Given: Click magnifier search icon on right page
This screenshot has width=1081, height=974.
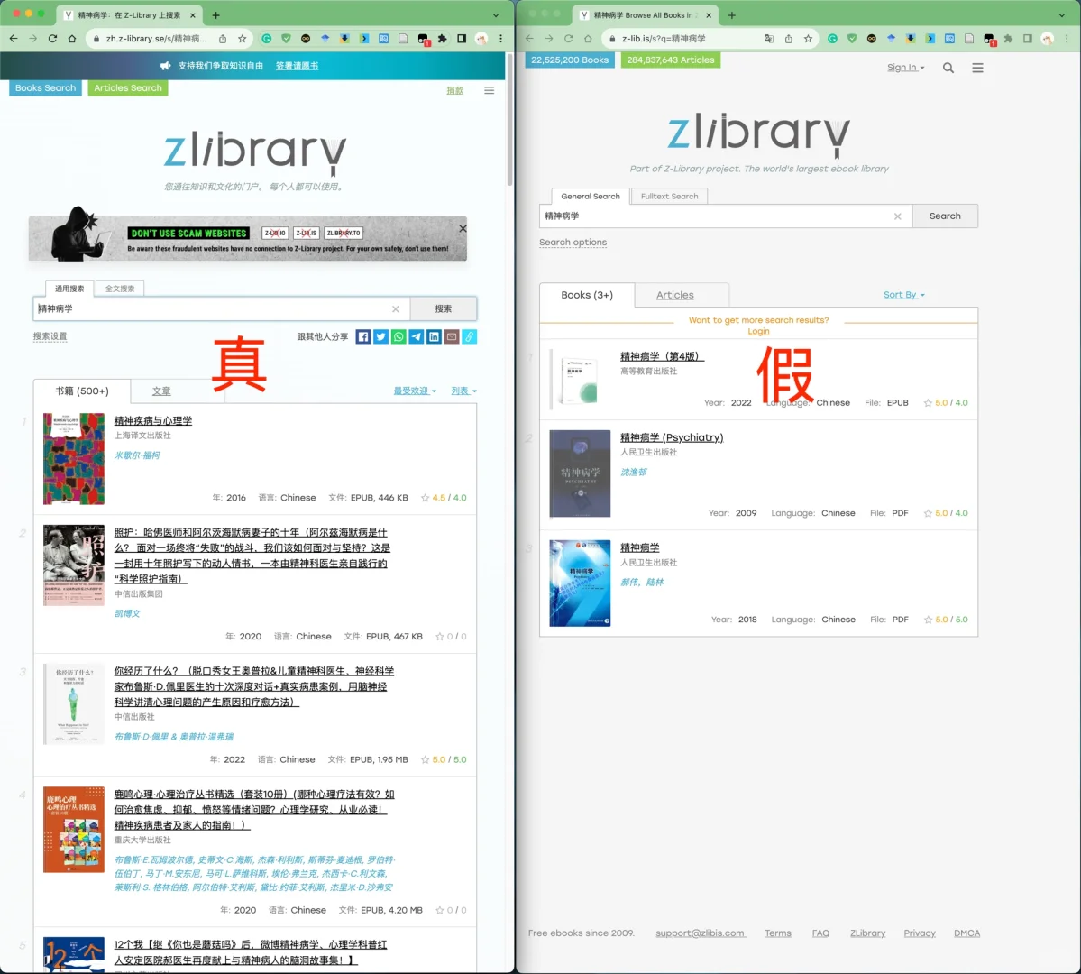Looking at the screenshot, I should tap(948, 68).
